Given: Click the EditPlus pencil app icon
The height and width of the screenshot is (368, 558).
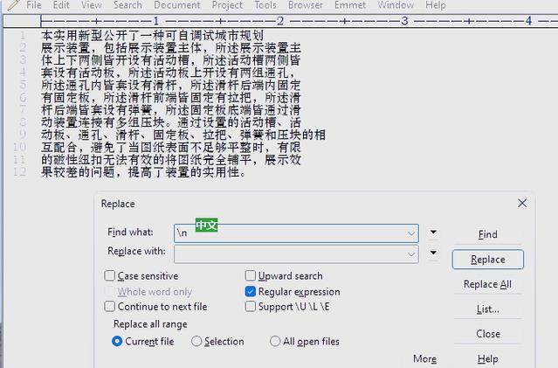Looking at the screenshot, I should 13,5.
